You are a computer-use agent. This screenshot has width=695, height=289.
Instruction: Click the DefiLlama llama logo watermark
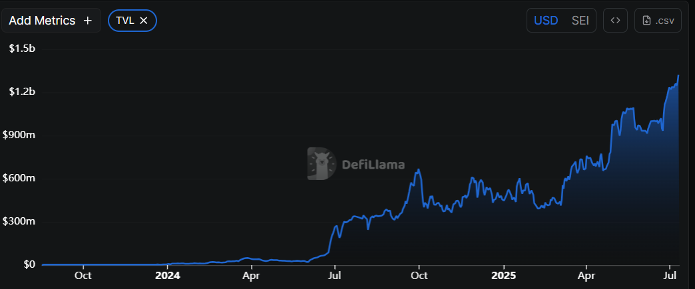322,163
